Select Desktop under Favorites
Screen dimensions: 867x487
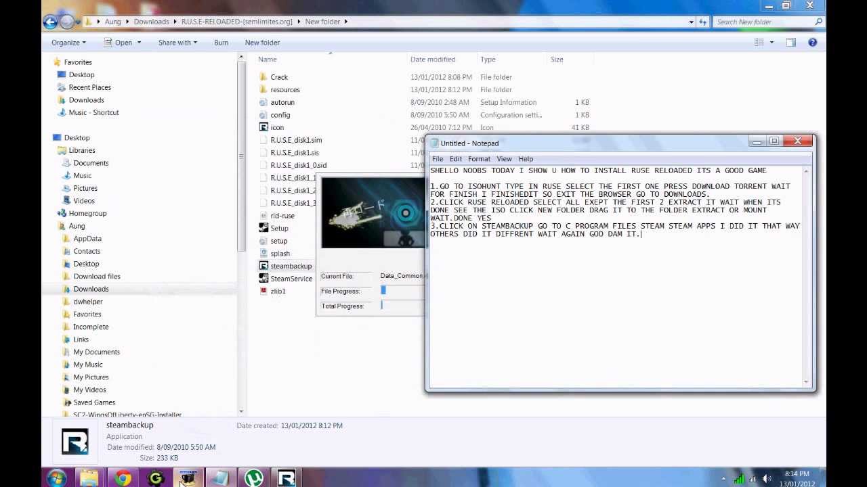[81, 74]
